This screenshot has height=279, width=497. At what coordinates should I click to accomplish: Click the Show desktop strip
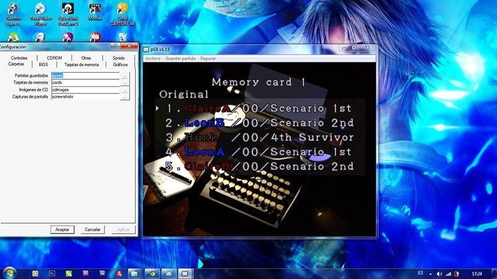tap(495, 273)
